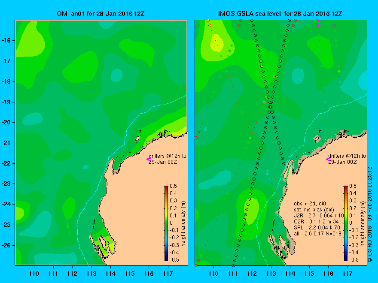Click the 0.3 tick on left colorbar
Screen dimensions: 378x283
[x=174, y=201]
